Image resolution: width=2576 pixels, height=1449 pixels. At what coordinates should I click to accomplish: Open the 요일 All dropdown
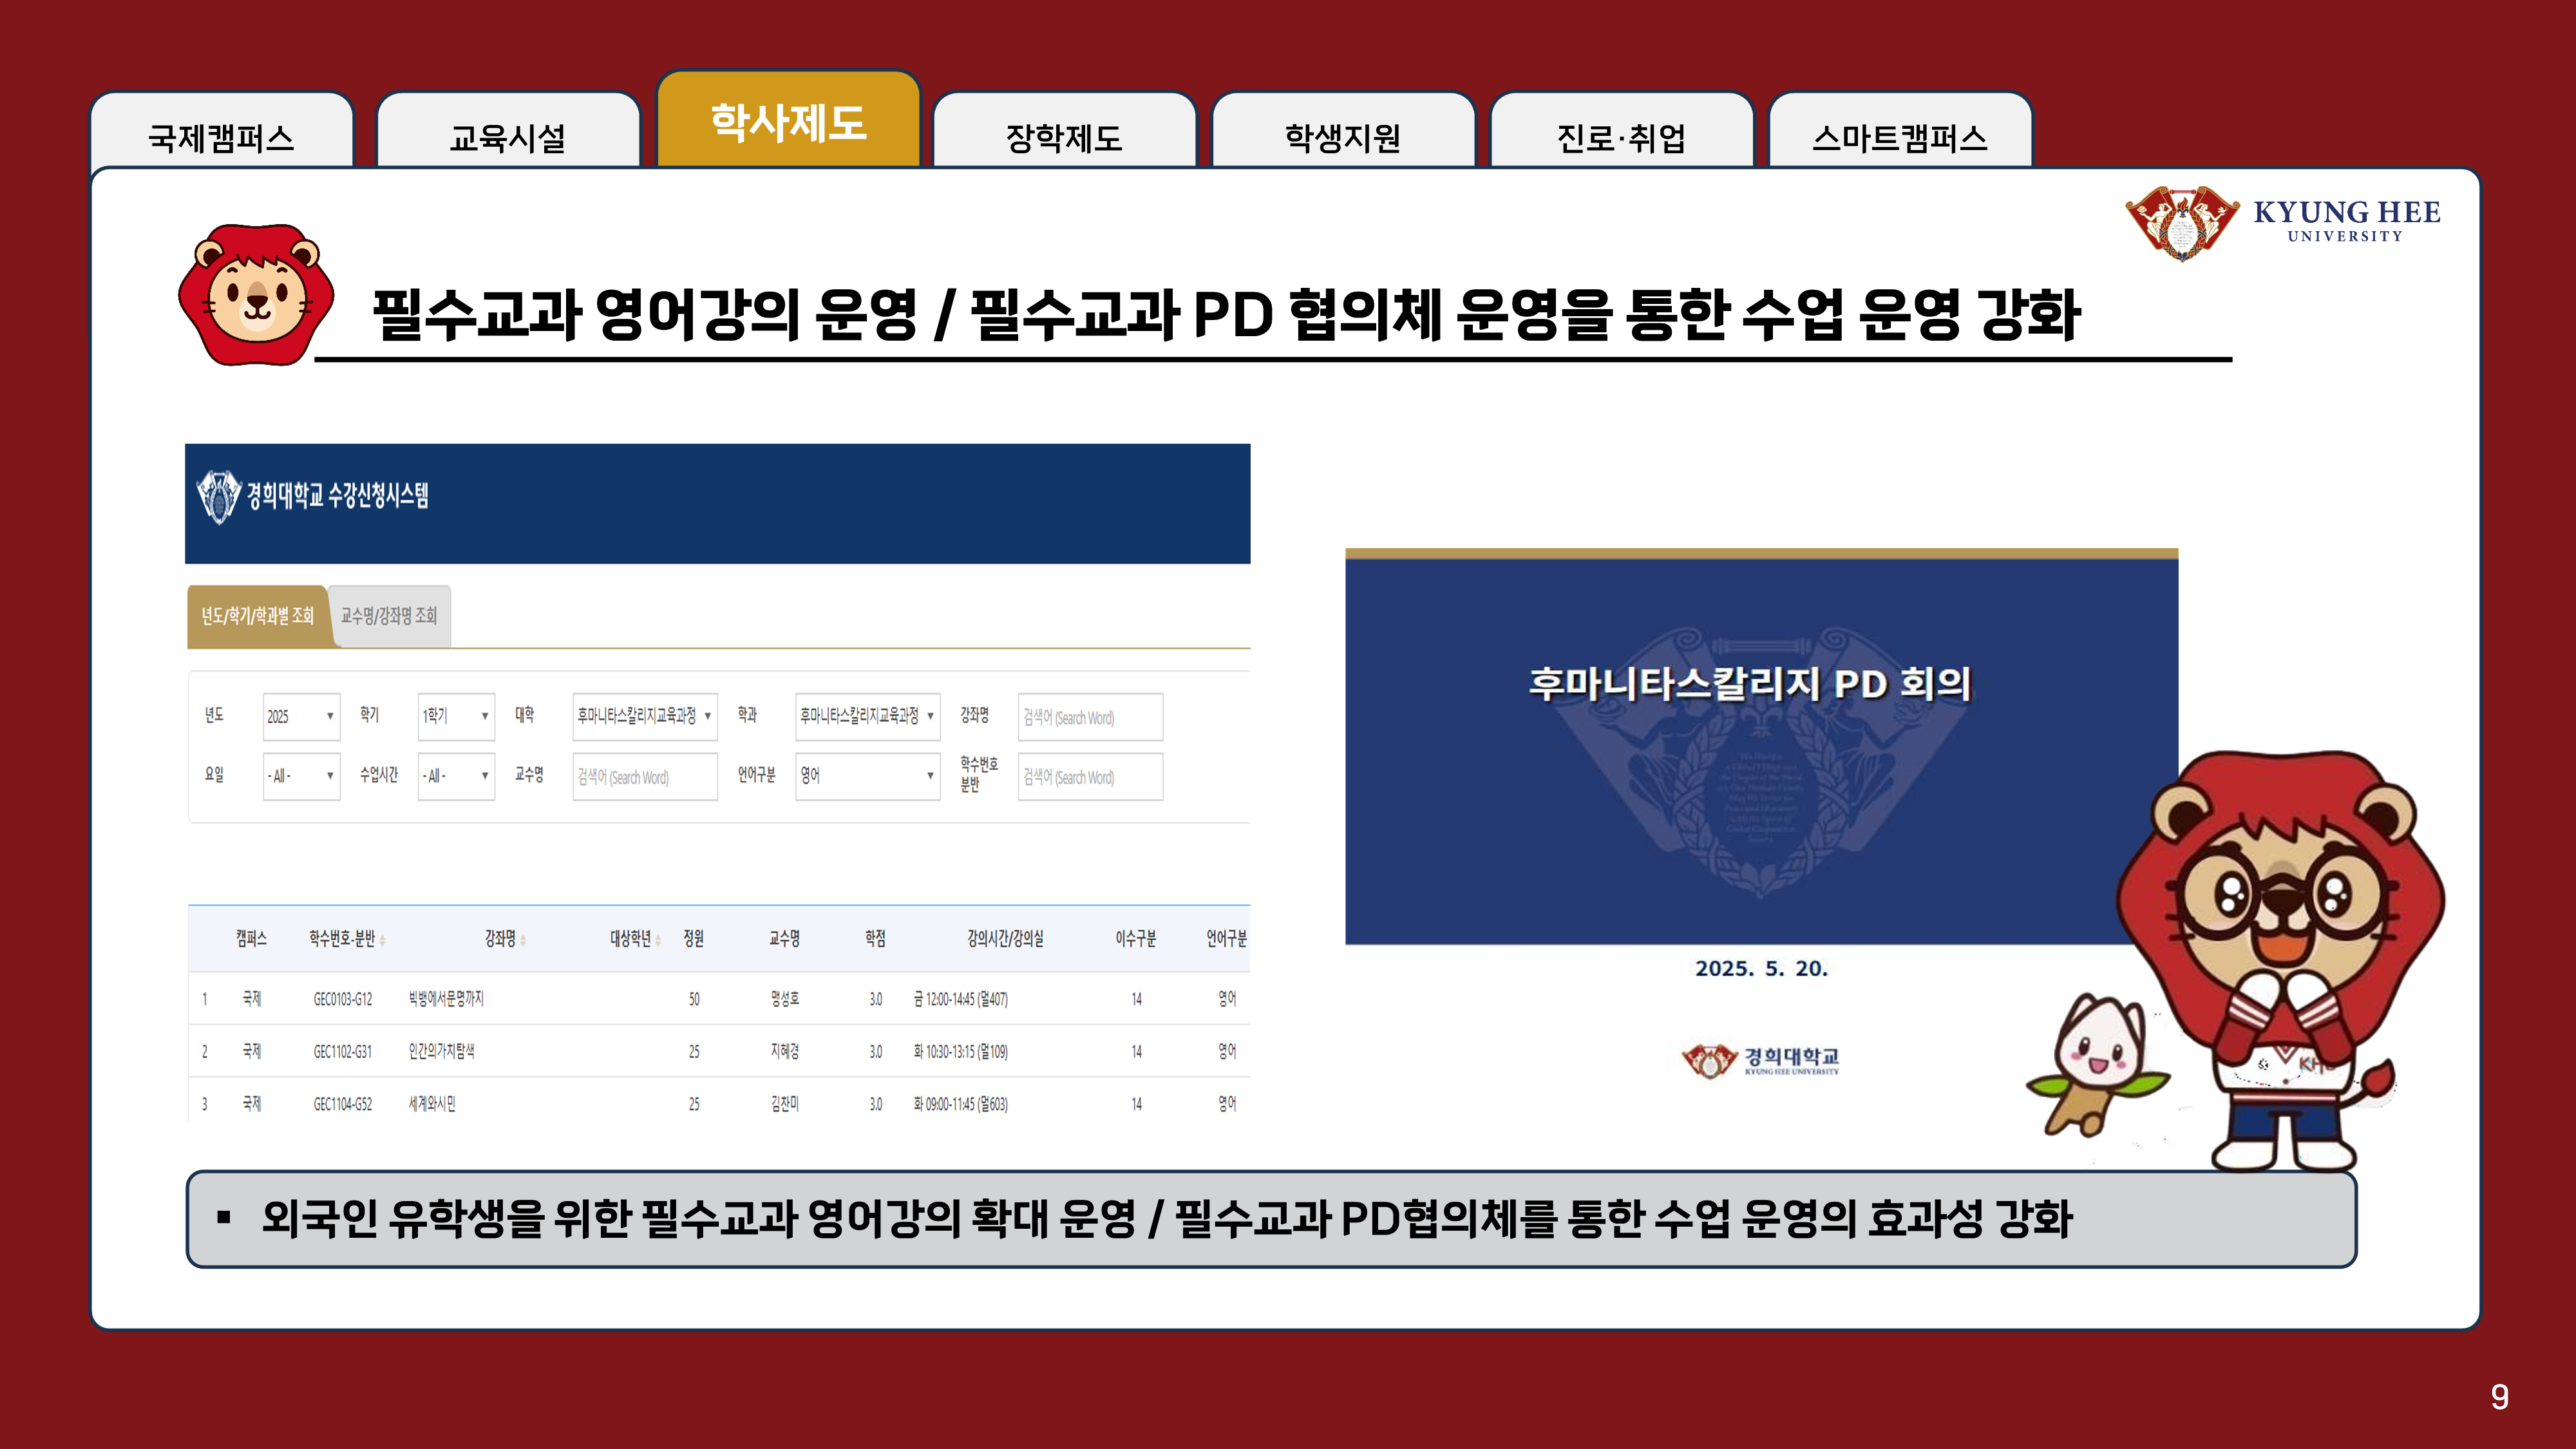click(x=301, y=776)
